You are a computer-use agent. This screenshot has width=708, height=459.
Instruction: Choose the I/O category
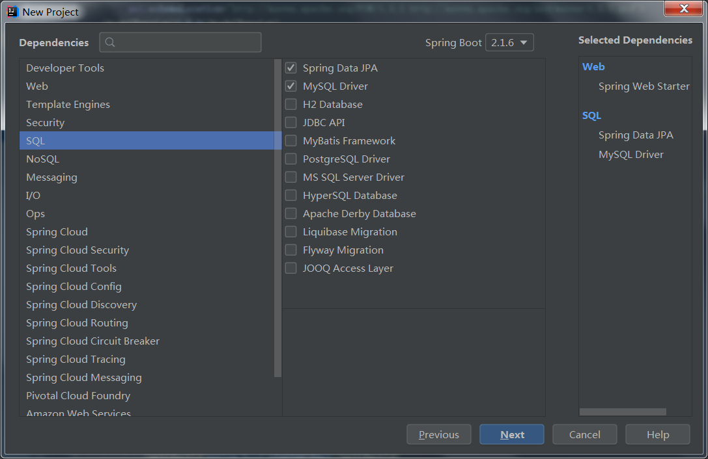pos(147,195)
